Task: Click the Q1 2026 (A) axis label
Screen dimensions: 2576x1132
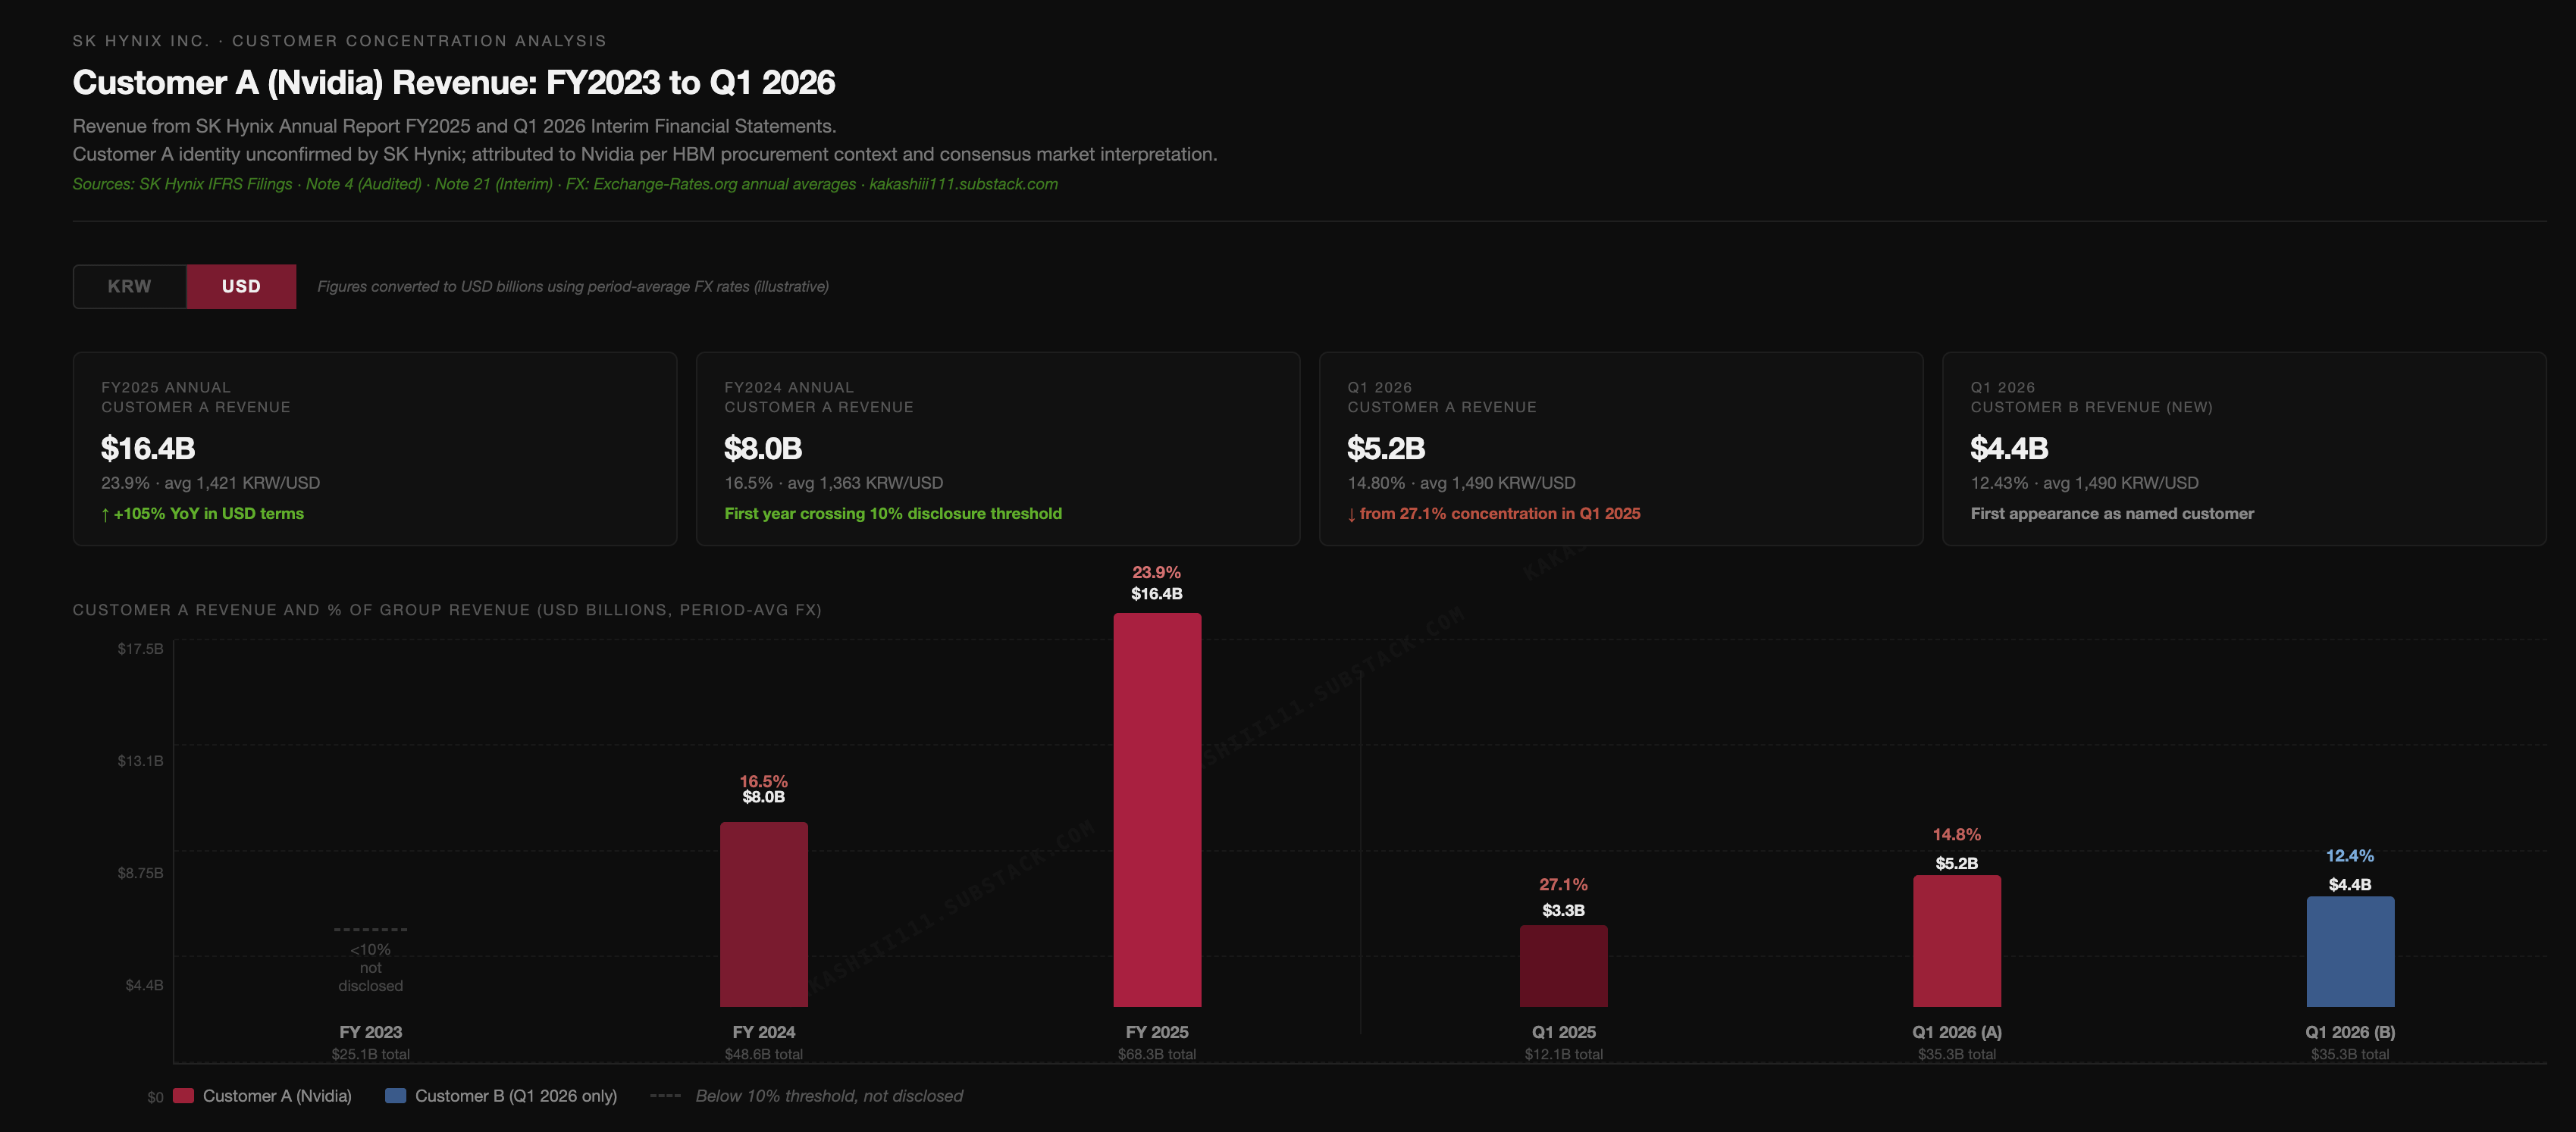Action: click(x=1957, y=1032)
